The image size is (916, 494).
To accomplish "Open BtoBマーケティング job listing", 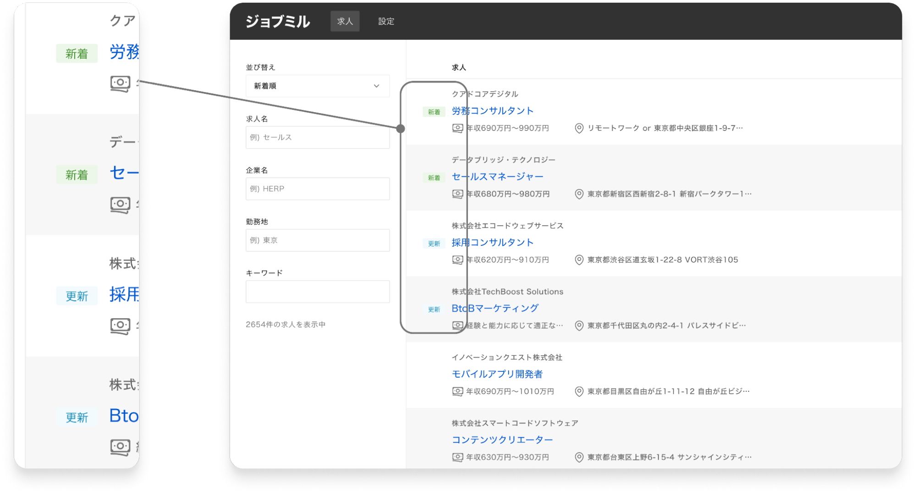I will [x=495, y=308].
